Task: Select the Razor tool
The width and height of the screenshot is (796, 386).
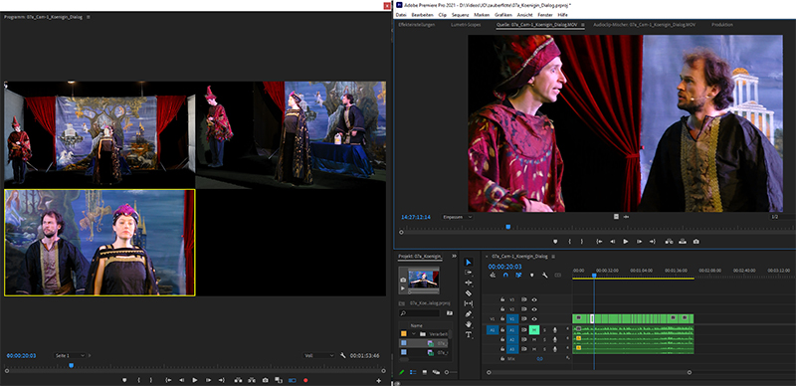Action: [x=468, y=293]
